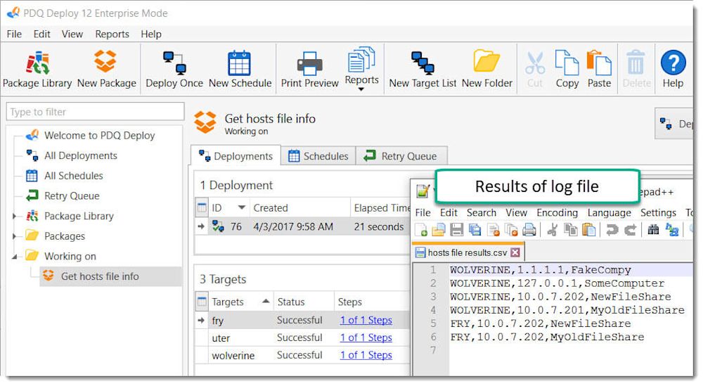The image size is (703, 386).
Task: Select deployment row with ID 76
Action: [303, 227]
